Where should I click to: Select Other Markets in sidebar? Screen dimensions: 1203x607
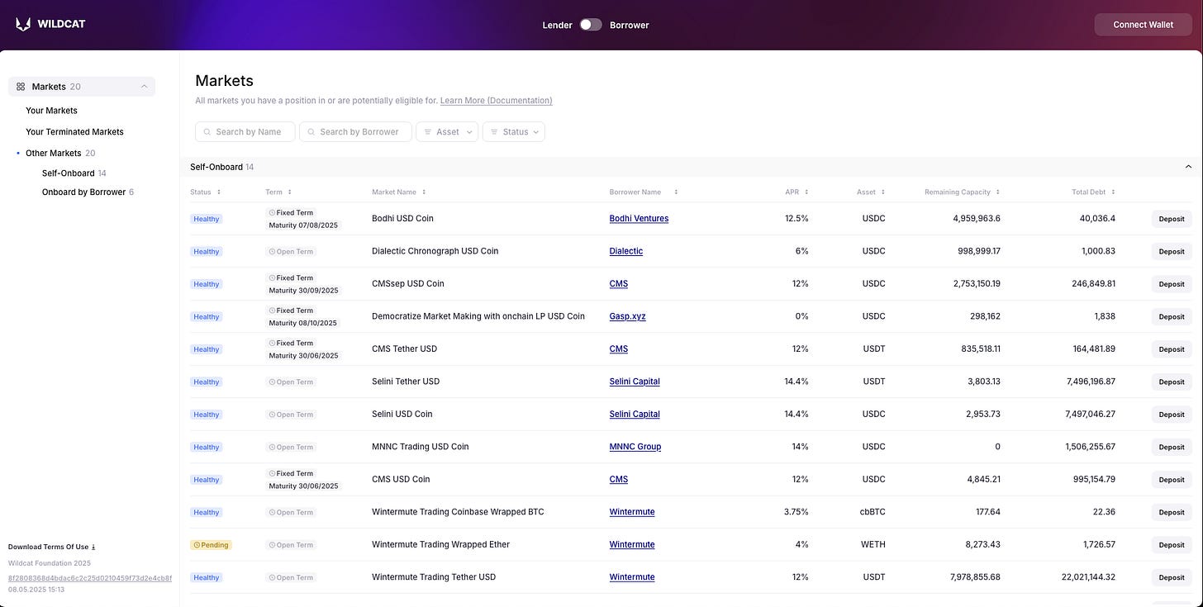tap(54, 154)
